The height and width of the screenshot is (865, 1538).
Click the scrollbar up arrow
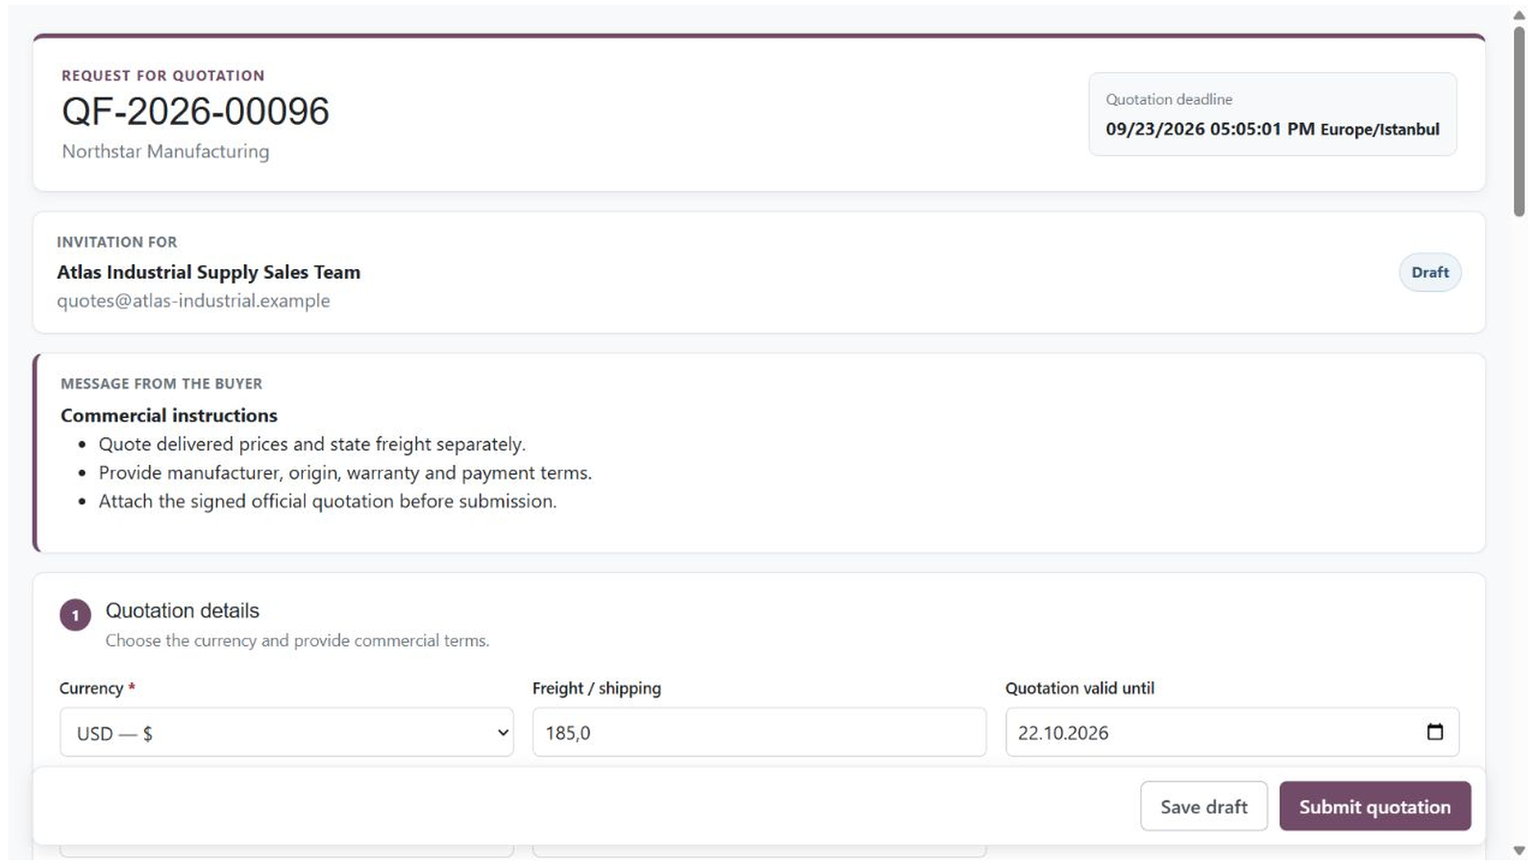tap(1519, 15)
